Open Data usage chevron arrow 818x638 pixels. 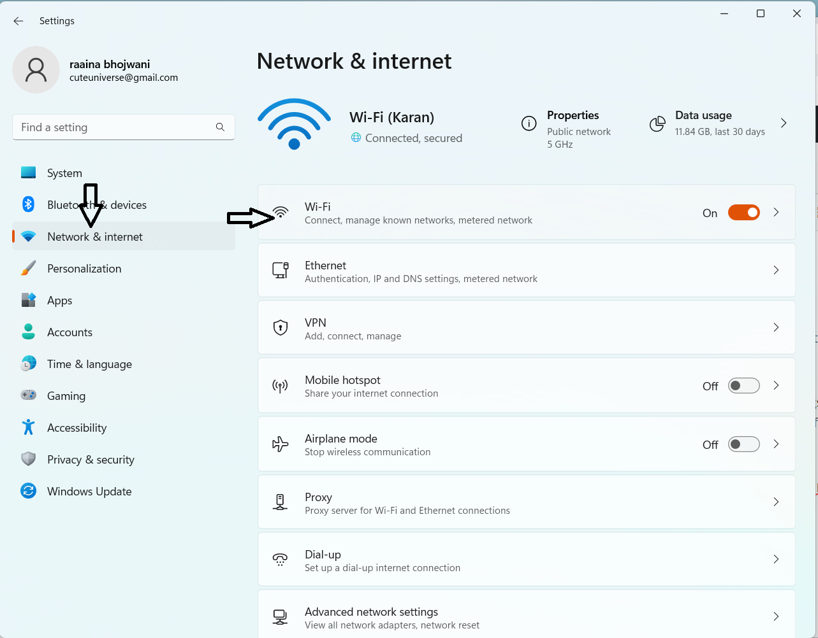click(x=784, y=124)
